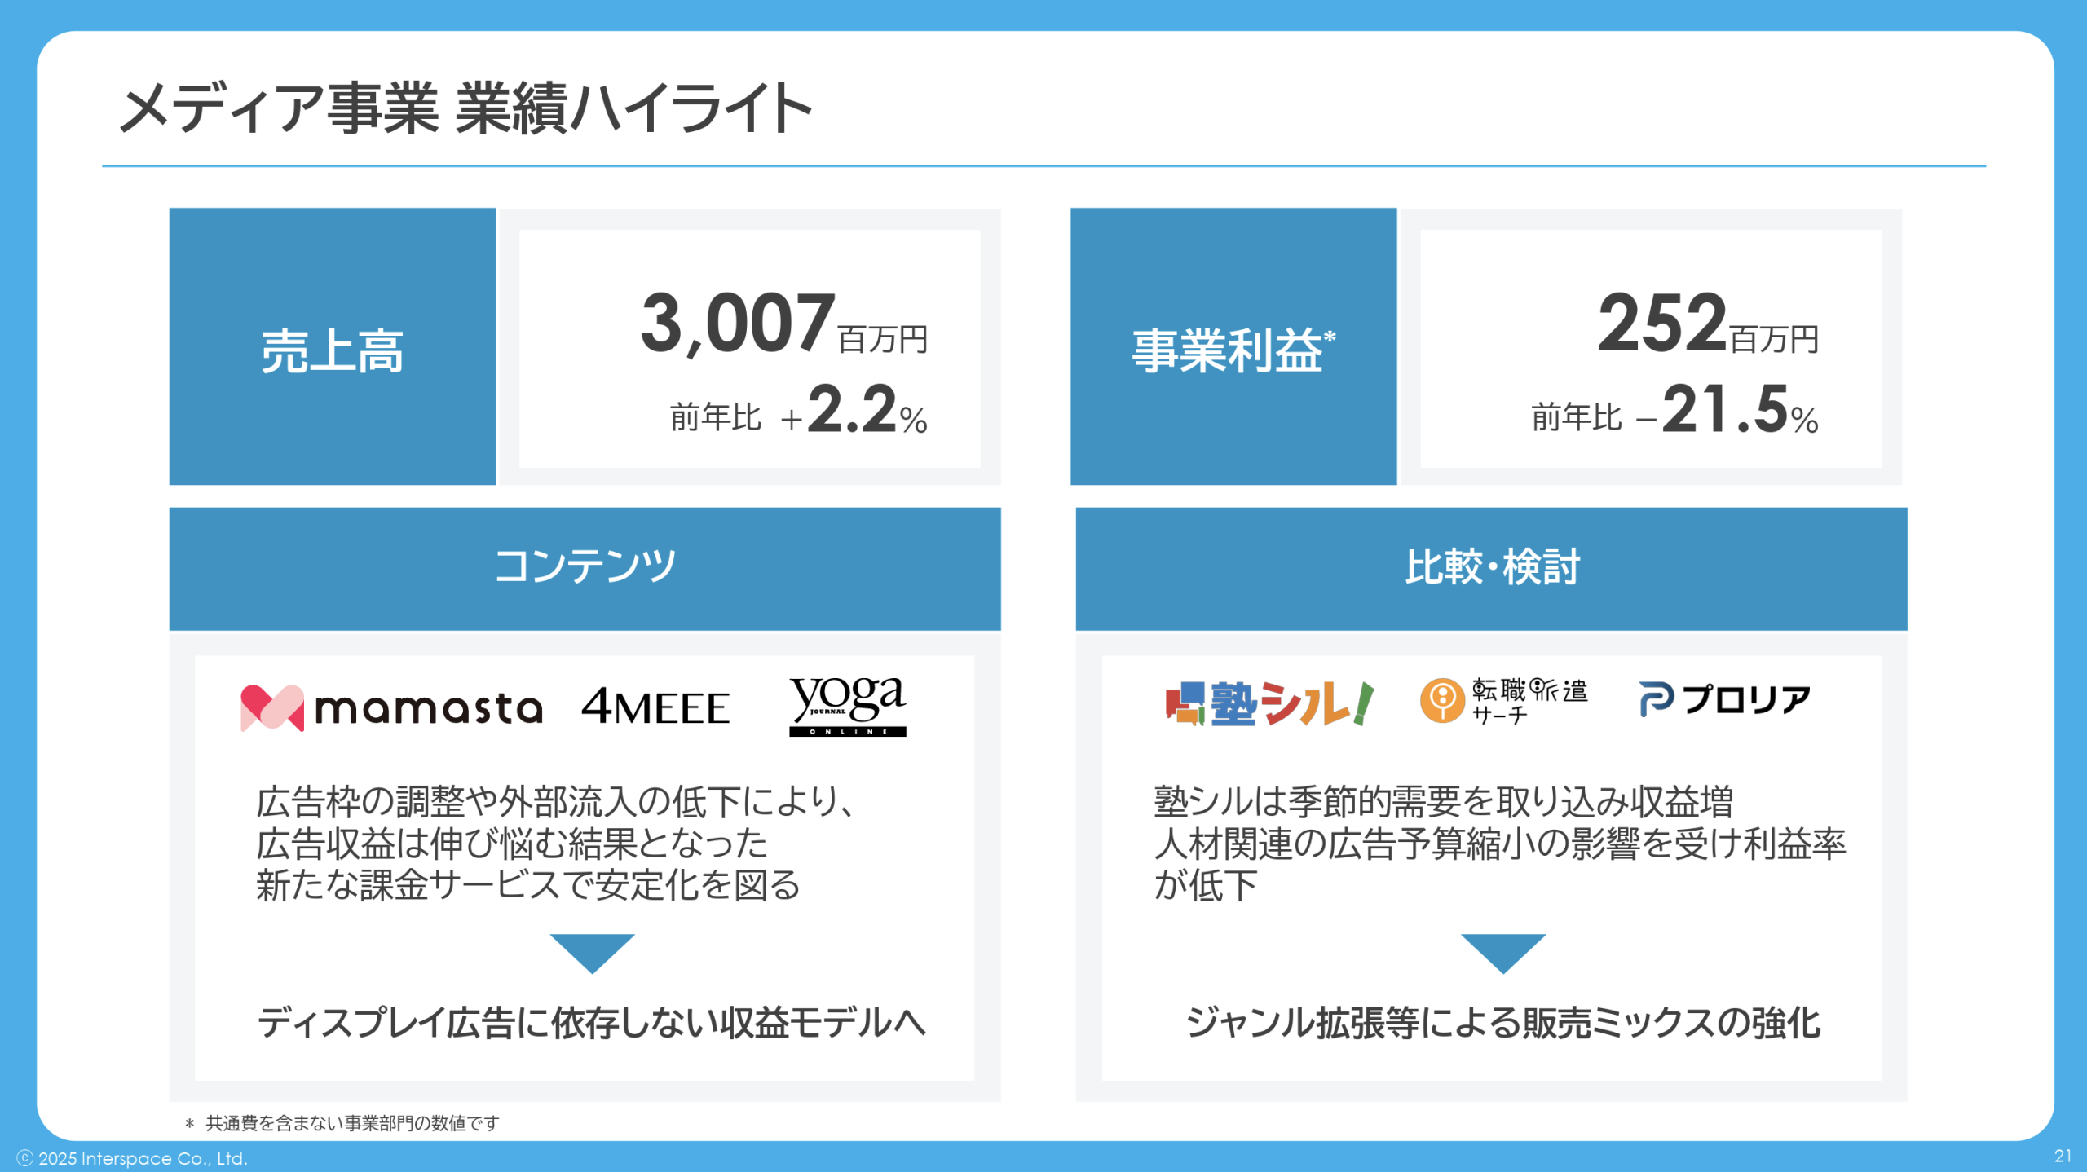Click the mamasta logo
Image resolution: width=2087 pixels, height=1172 pixels.
pyautogui.click(x=391, y=707)
